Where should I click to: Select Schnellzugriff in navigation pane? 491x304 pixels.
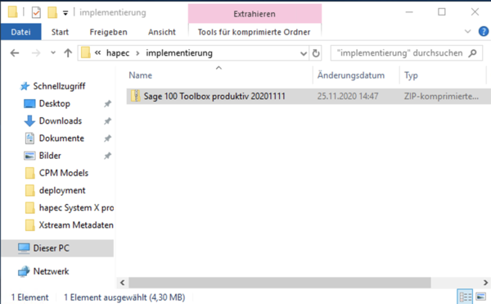click(x=59, y=86)
